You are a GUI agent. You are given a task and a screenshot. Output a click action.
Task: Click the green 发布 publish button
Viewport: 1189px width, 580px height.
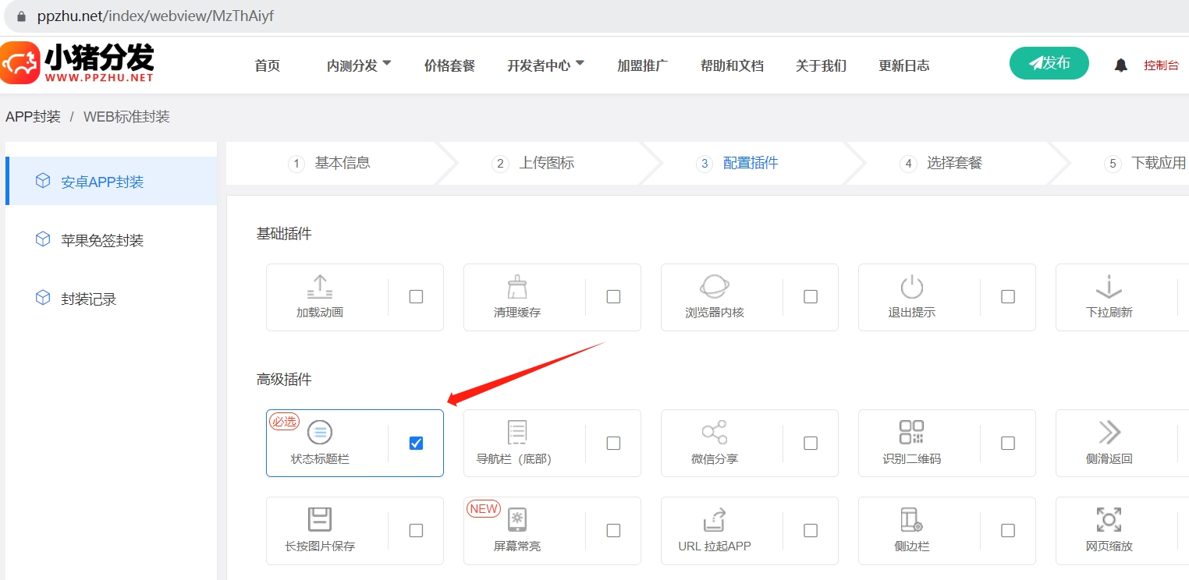[x=1049, y=63]
